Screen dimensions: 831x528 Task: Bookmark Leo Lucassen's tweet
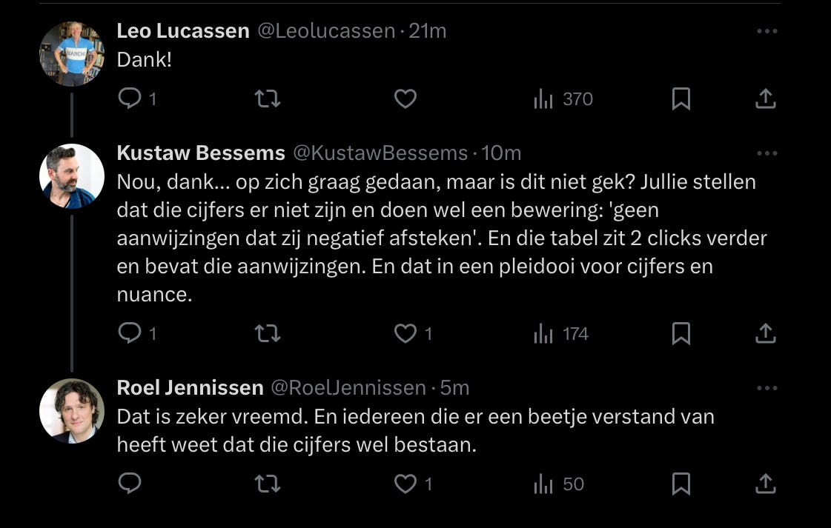(x=682, y=98)
